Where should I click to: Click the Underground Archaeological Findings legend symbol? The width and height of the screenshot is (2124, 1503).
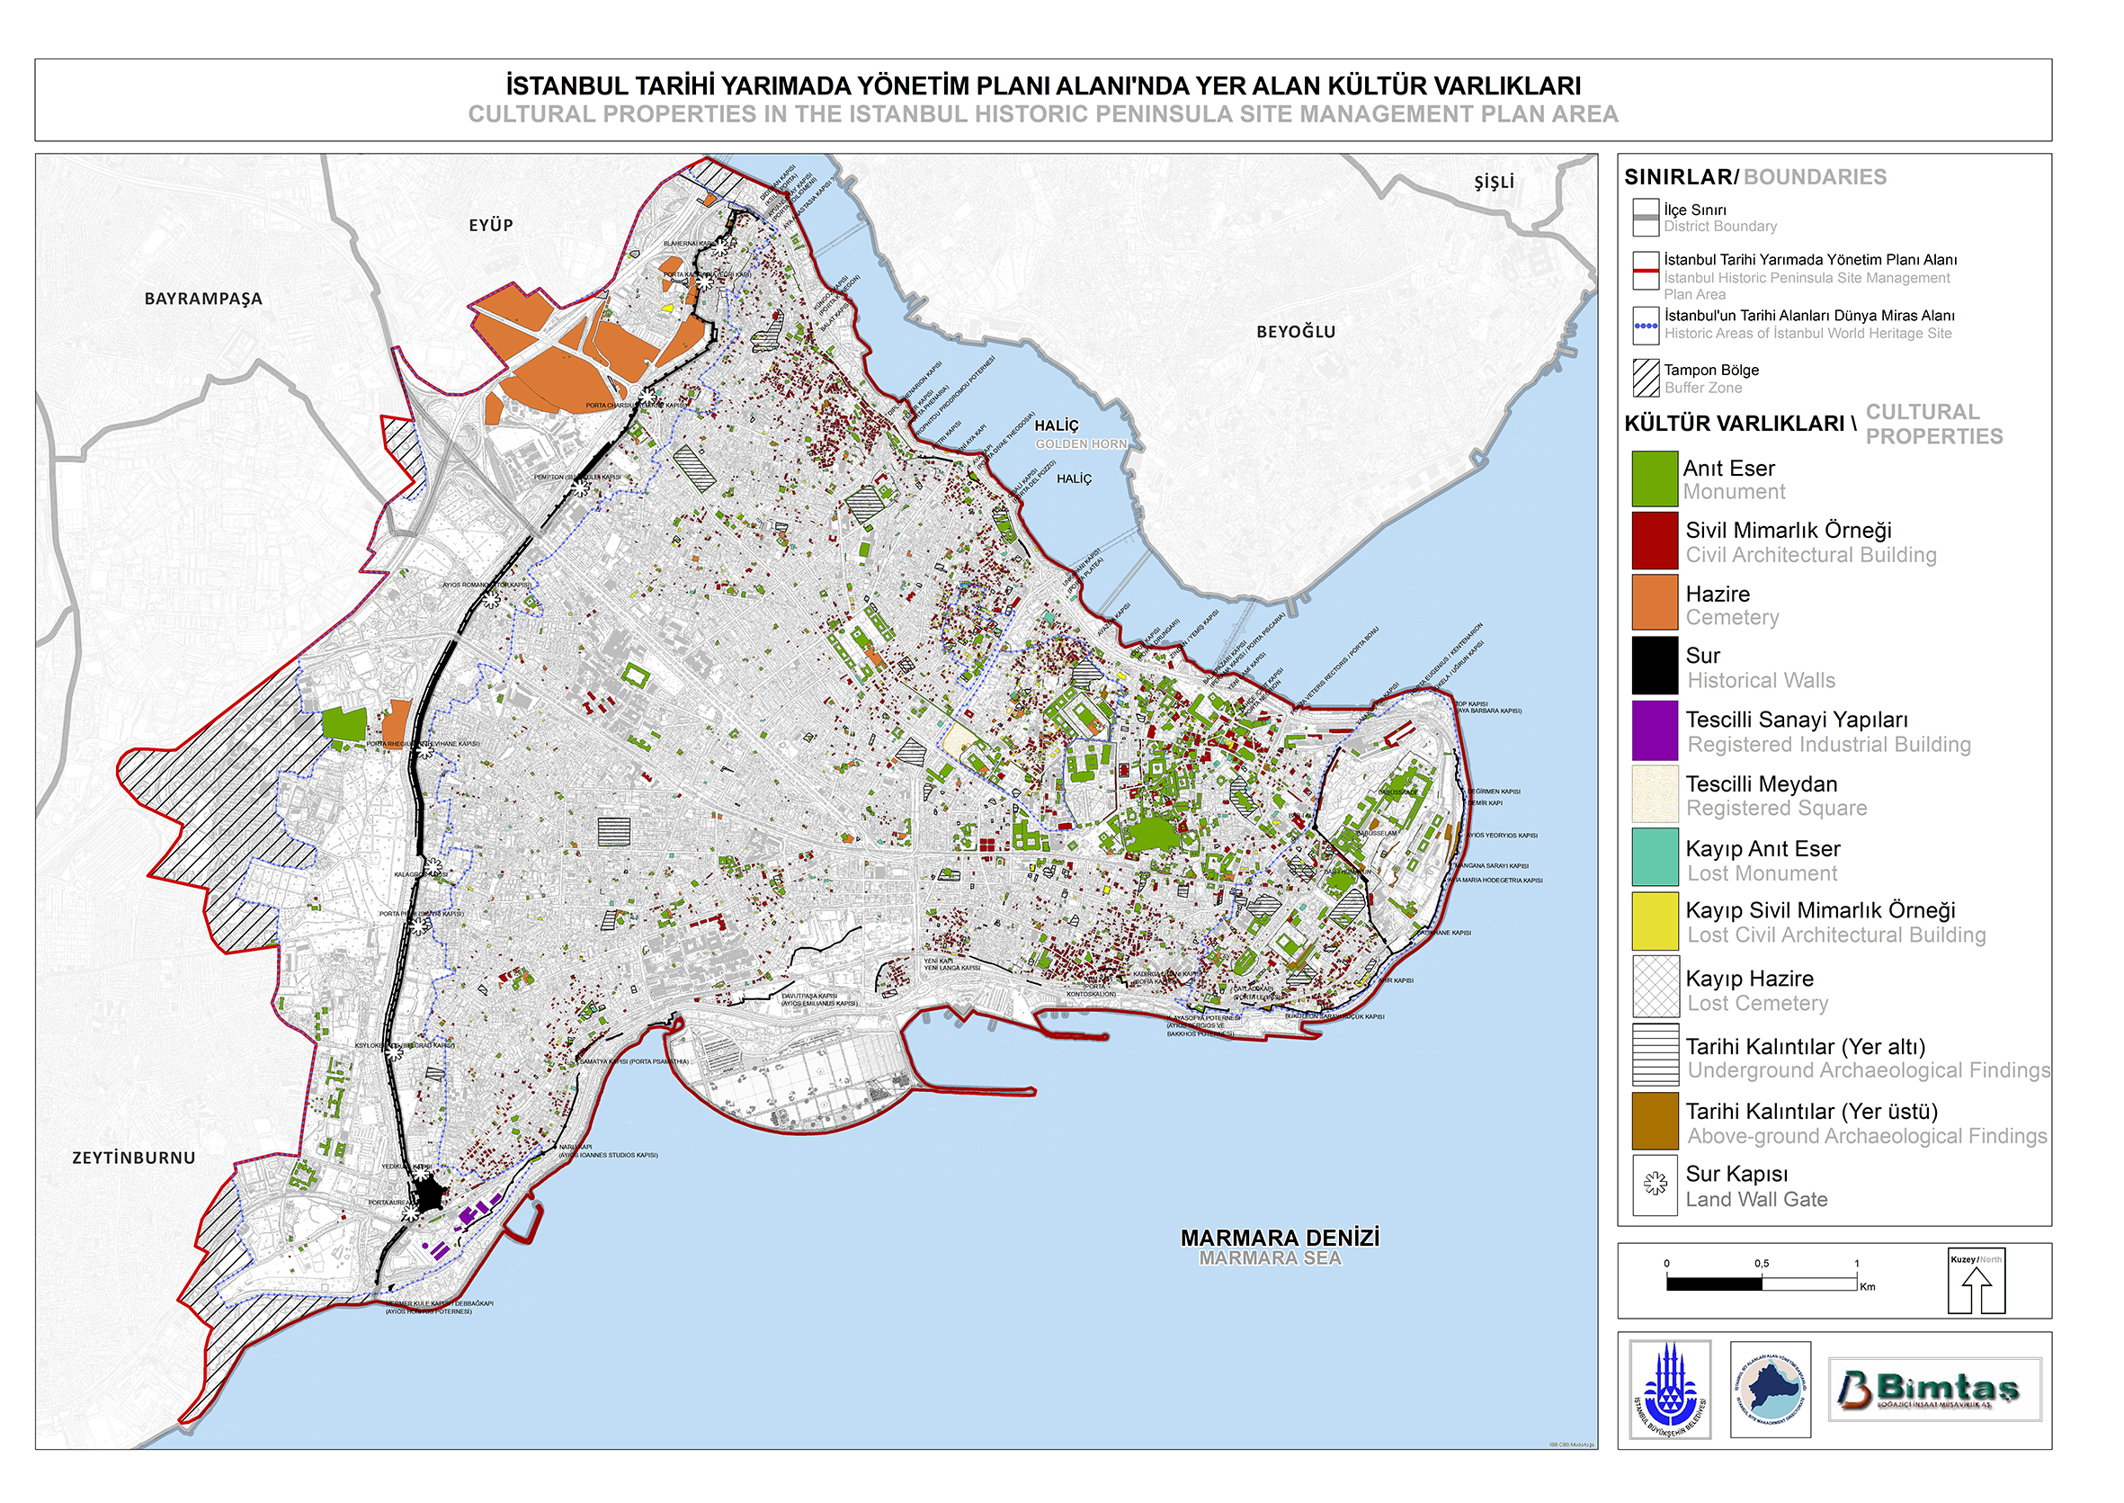(1654, 1054)
